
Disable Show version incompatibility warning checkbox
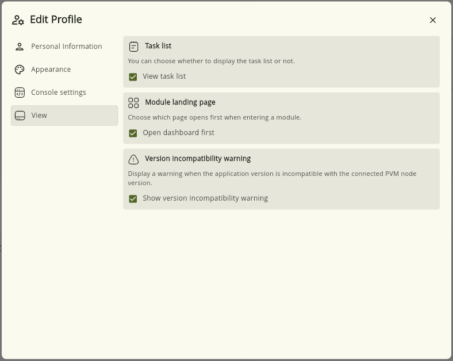(x=133, y=199)
